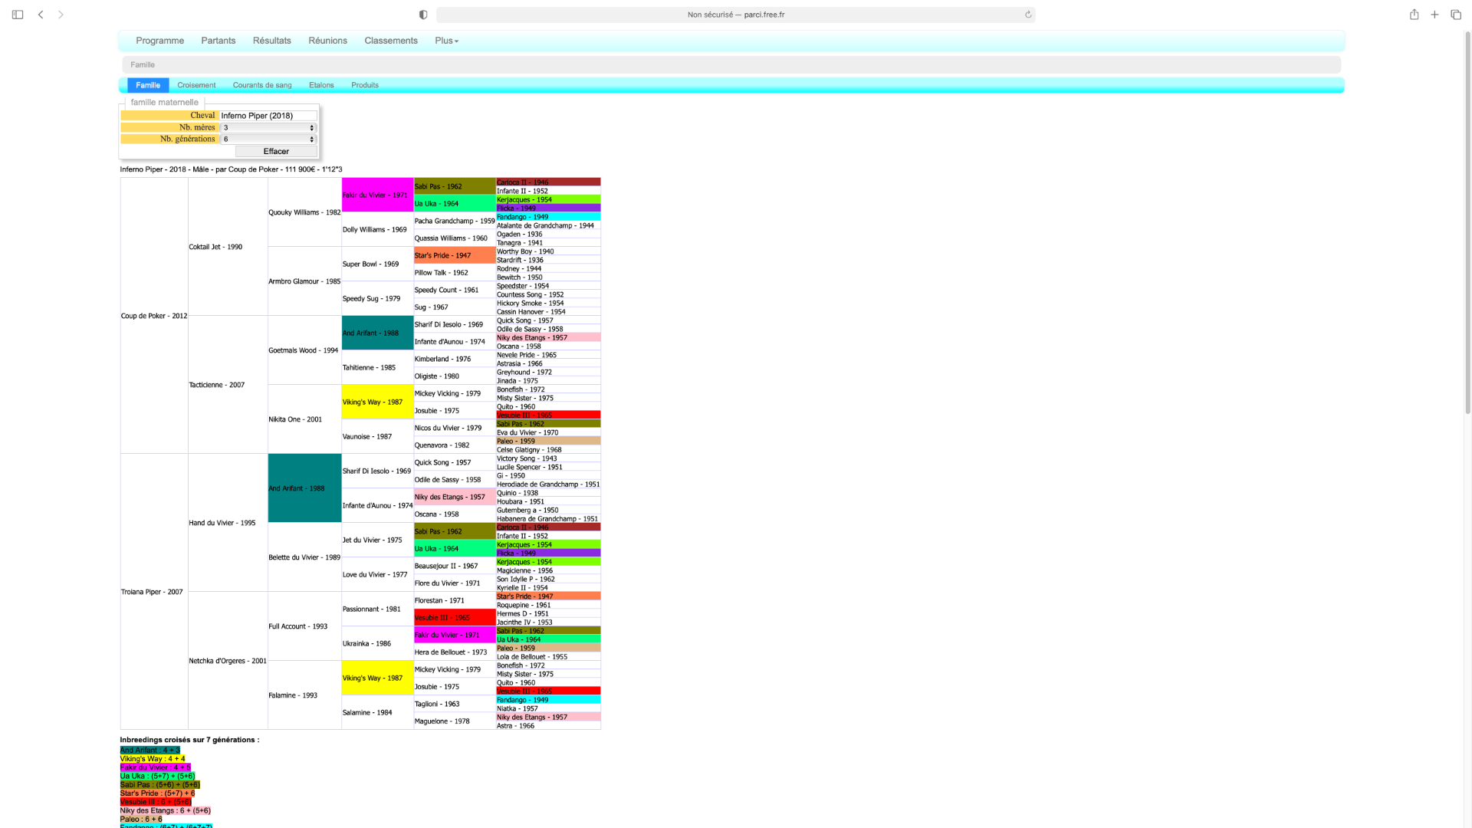Open the Partants menu item
This screenshot has height=828, width=1472.
[219, 41]
